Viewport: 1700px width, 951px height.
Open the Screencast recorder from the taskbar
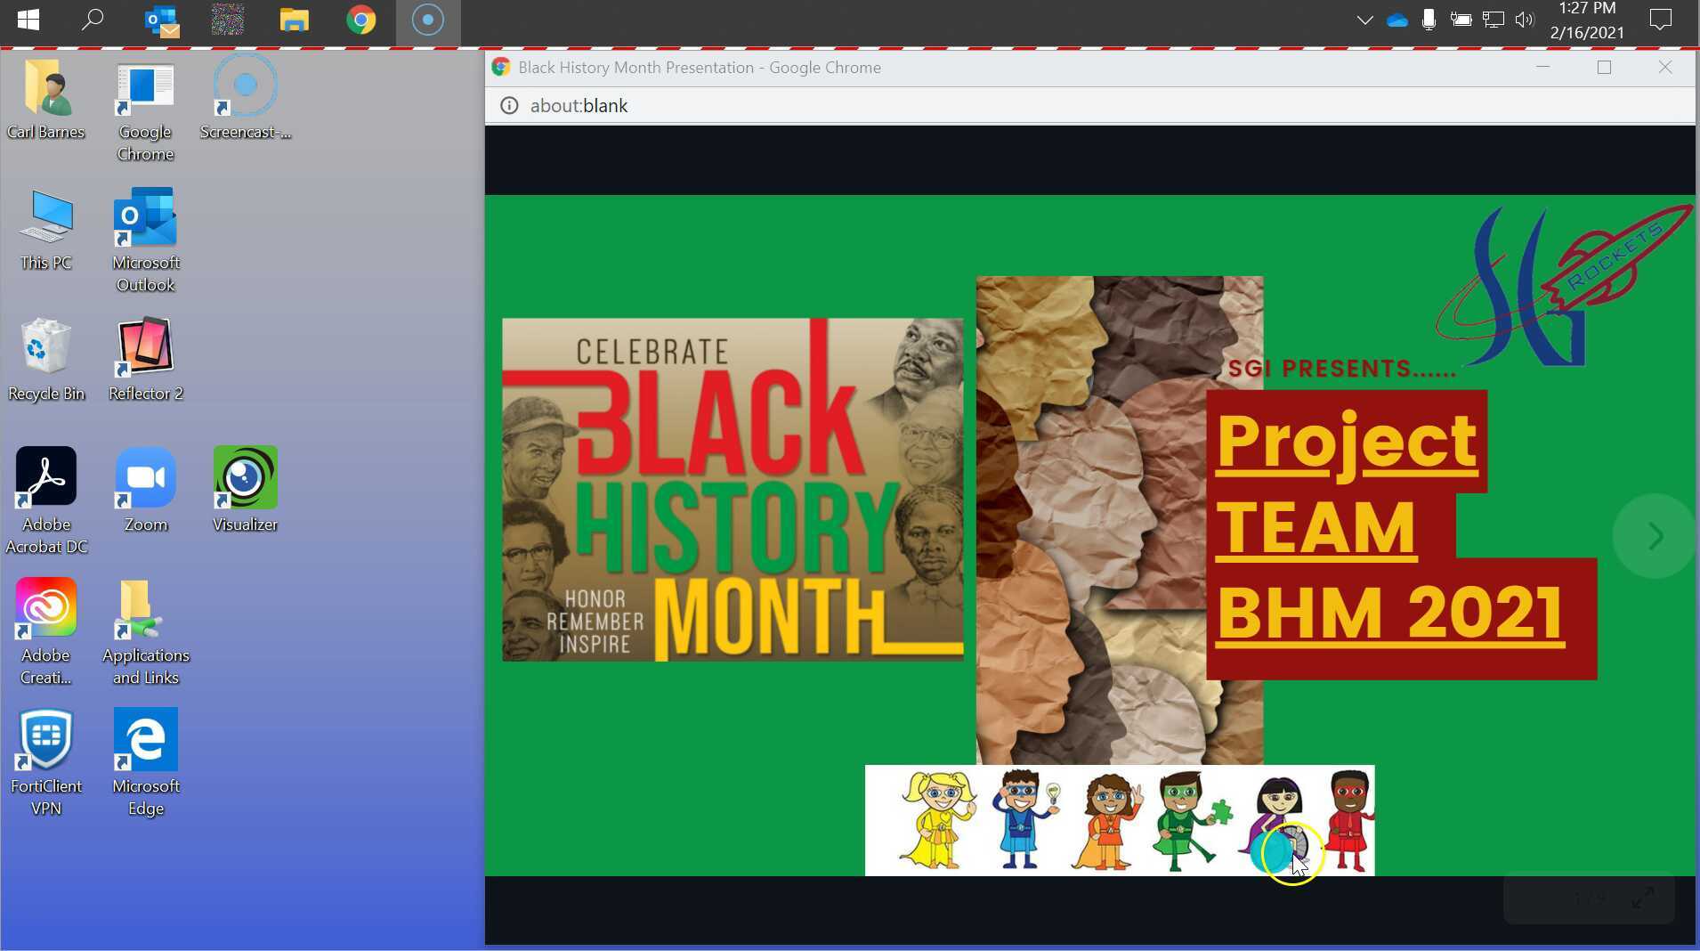[x=427, y=20]
